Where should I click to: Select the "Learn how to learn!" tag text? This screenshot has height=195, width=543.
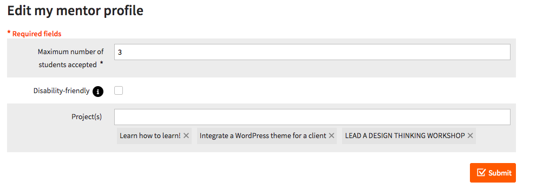150,136
